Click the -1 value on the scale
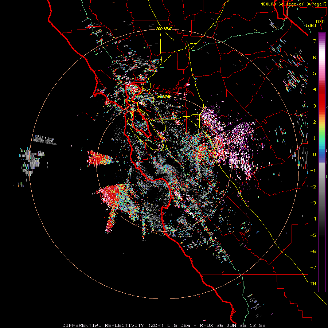 coord(313,171)
